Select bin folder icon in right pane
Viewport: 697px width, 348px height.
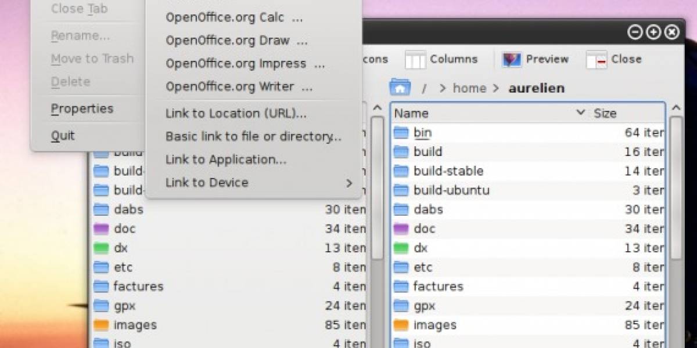tap(401, 132)
